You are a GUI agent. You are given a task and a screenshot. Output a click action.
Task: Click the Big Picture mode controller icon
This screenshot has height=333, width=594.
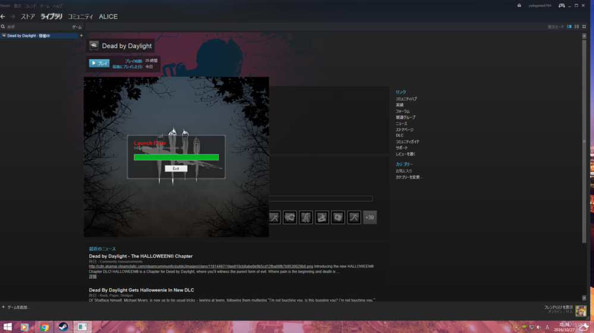tap(561, 5)
